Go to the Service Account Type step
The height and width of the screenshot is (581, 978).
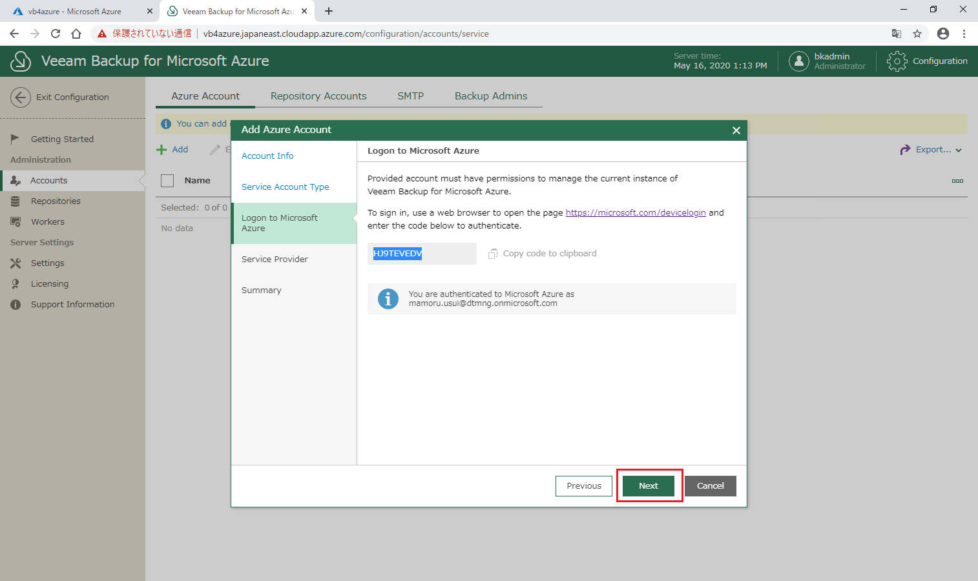pyautogui.click(x=286, y=187)
